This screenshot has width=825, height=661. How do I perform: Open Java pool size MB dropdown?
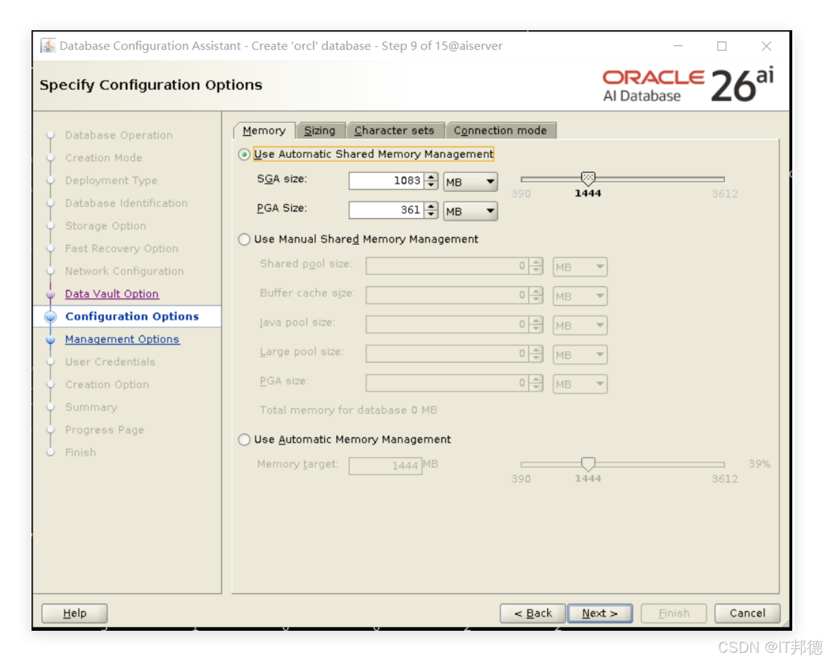click(580, 325)
